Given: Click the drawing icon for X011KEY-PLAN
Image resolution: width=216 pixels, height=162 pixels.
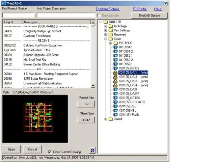Looking at the screenshot, I should pyautogui.click(x=115, y=115).
